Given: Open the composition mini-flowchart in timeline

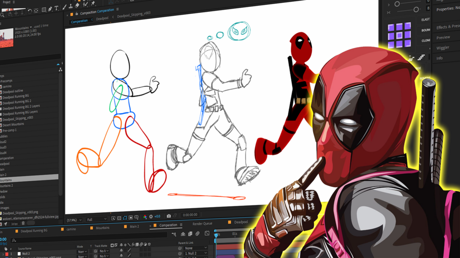Looking at the screenshot, I should pos(174,234).
